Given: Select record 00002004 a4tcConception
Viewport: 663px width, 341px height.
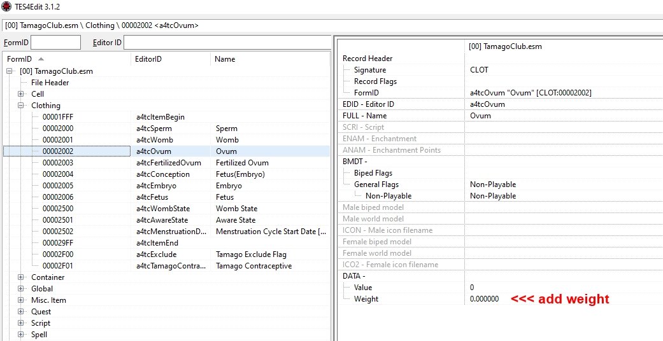Looking at the screenshot, I should click(x=167, y=174).
